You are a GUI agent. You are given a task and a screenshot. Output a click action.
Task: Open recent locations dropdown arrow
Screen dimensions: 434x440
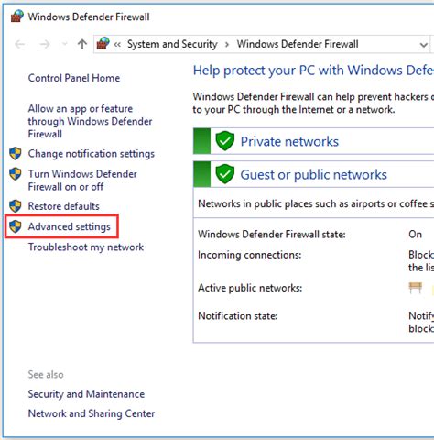pyautogui.click(x=64, y=44)
